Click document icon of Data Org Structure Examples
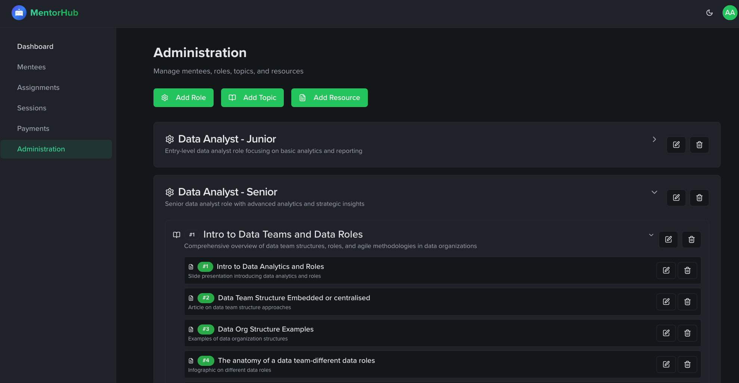This screenshot has width=739, height=383. 191,329
